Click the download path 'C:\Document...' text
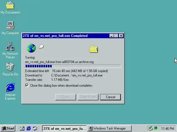 [77, 75]
